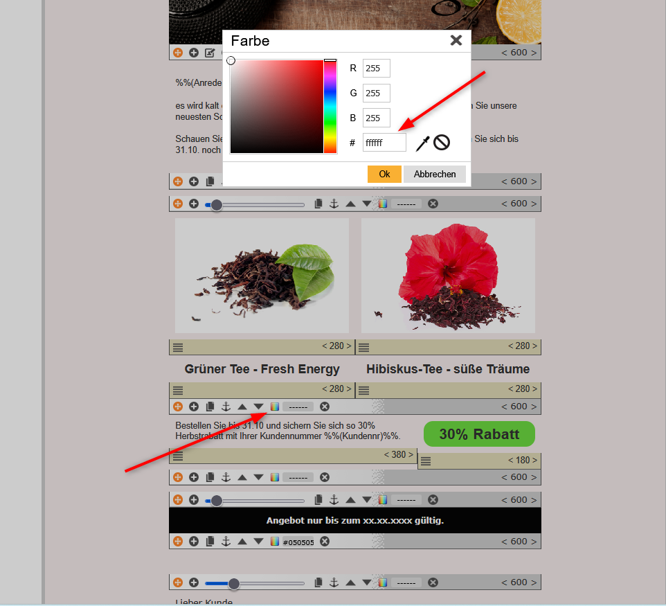Open the color picker of the #050505 row
Viewport: 666px width, 606px height.
275,542
